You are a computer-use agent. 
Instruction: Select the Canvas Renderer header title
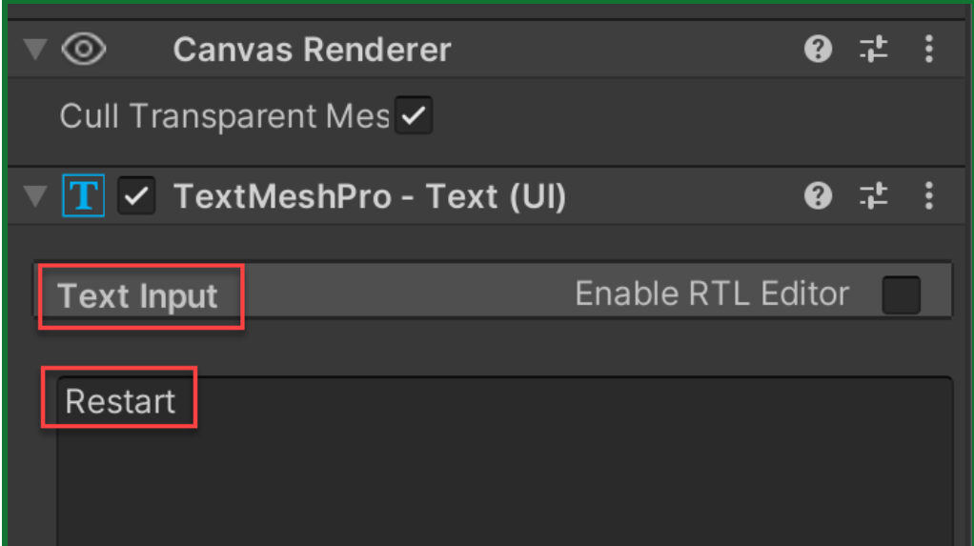pyautogui.click(x=312, y=50)
